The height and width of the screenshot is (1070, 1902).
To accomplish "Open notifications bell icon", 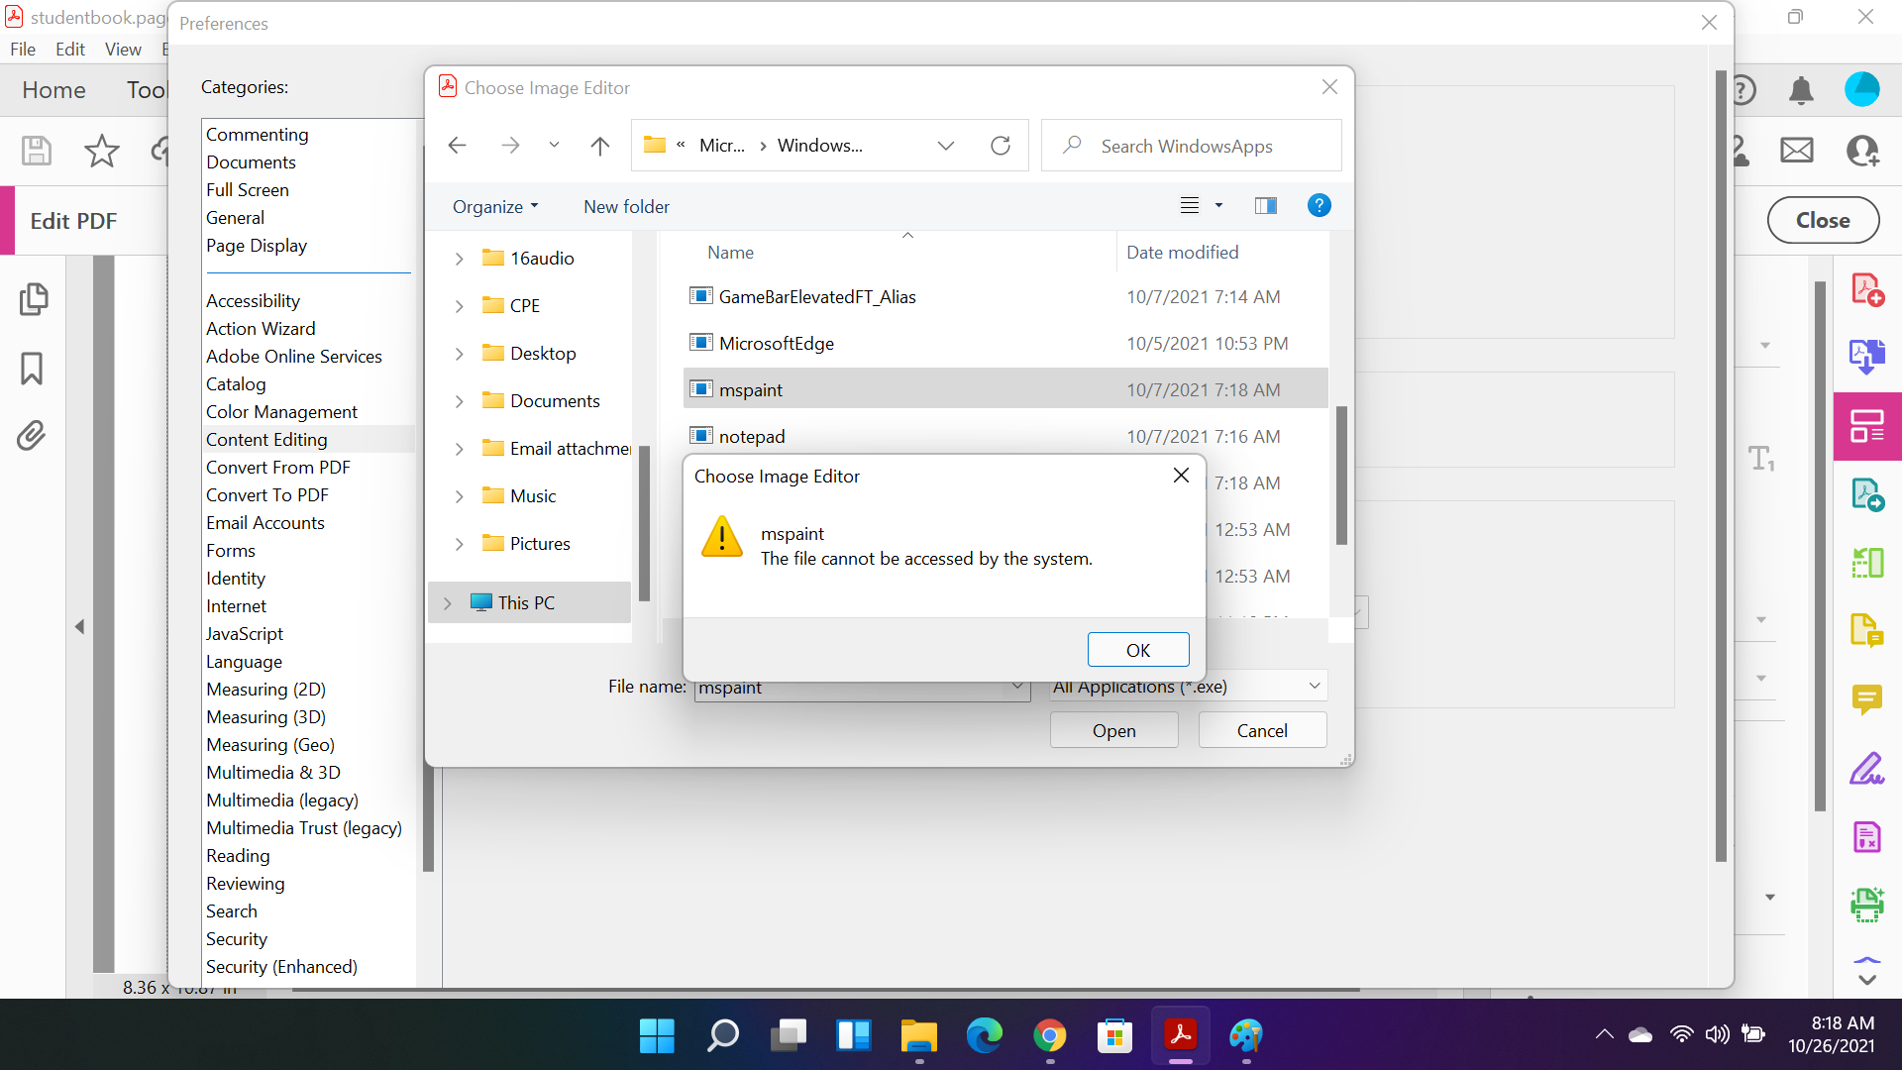I will (x=1801, y=90).
